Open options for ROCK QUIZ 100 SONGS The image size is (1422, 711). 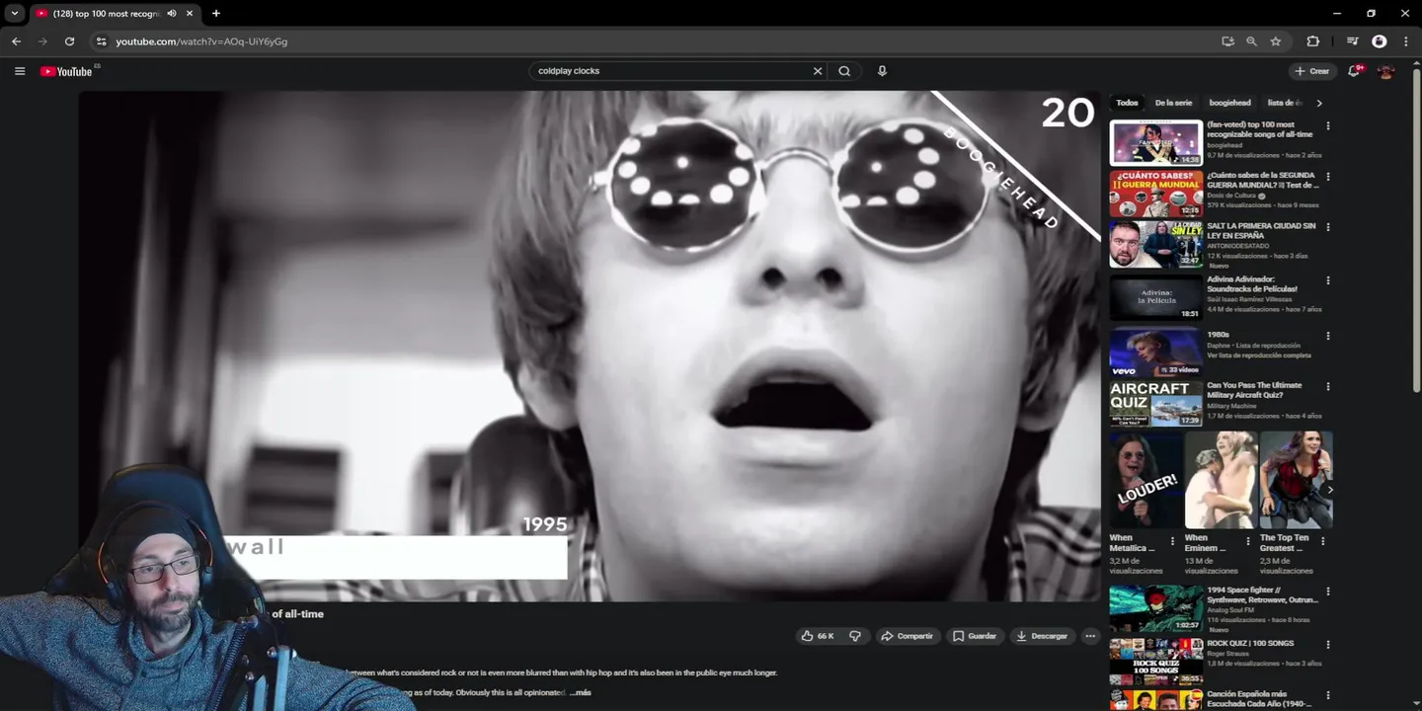click(1328, 644)
